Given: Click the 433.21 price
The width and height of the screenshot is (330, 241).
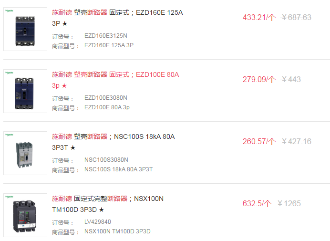Looking at the screenshot, I should click(x=259, y=18).
